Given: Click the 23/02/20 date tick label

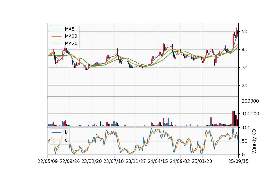Looking at the screenshot, I should pyautogui.click(x=92, y=161).
